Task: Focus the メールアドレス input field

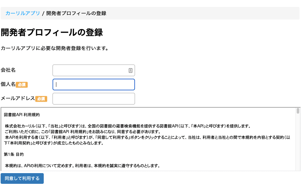Action: (94, 99)
